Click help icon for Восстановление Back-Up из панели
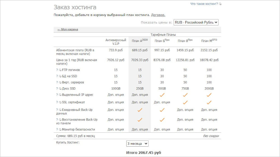The image size is (280, 157). click(x=57, y=120)
